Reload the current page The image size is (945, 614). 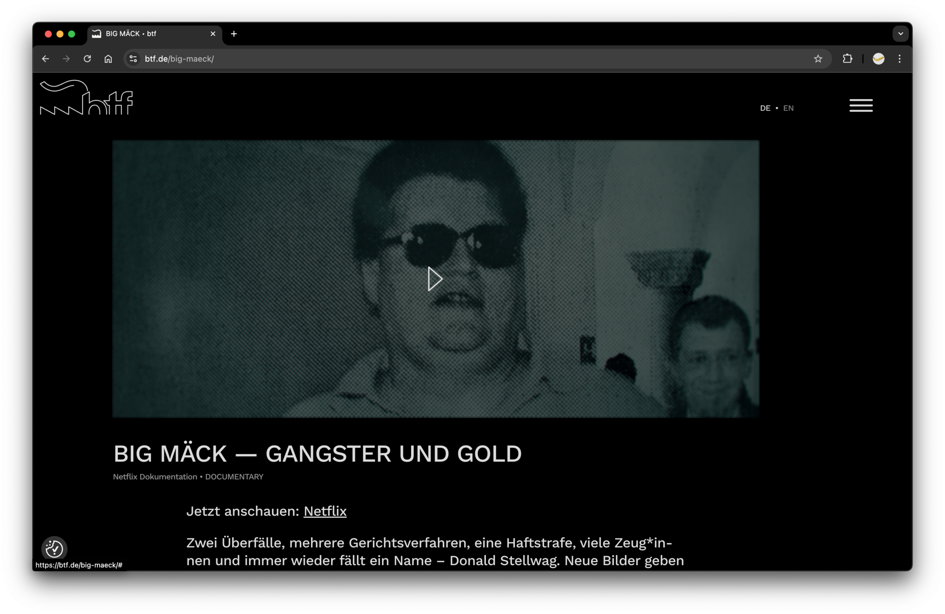pyautogui.click(x=87, y=59)
